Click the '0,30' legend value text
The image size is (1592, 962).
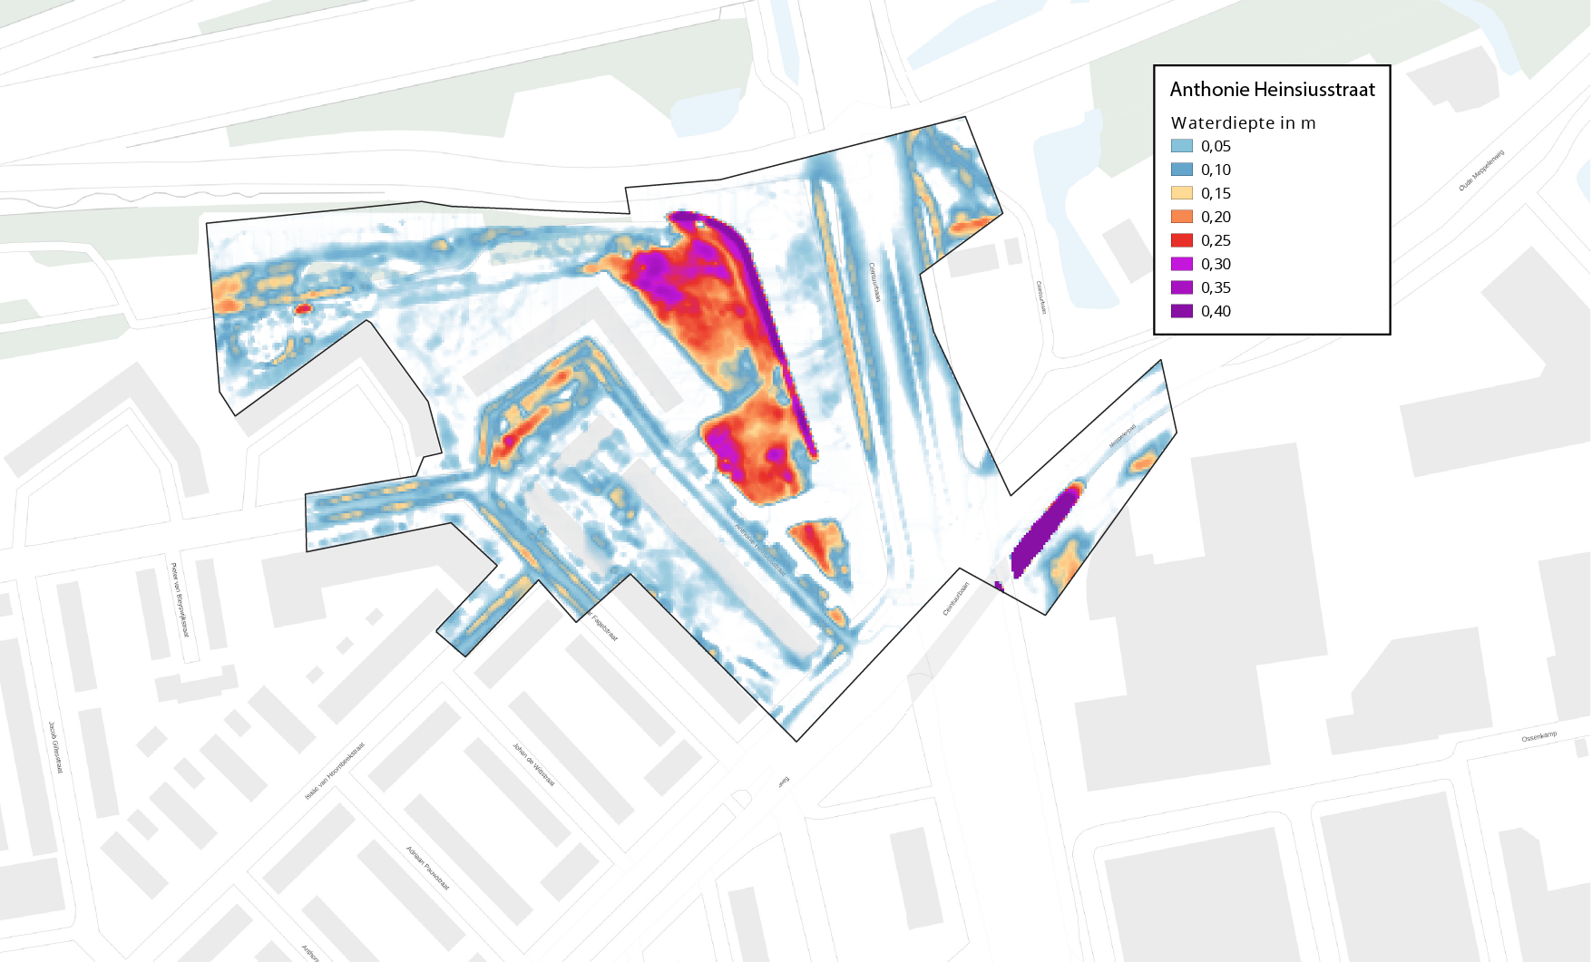pos(1216,264)
